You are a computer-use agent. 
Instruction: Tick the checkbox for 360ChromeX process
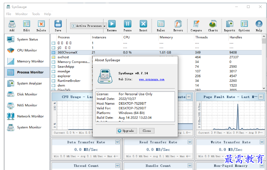click(53, 52)
